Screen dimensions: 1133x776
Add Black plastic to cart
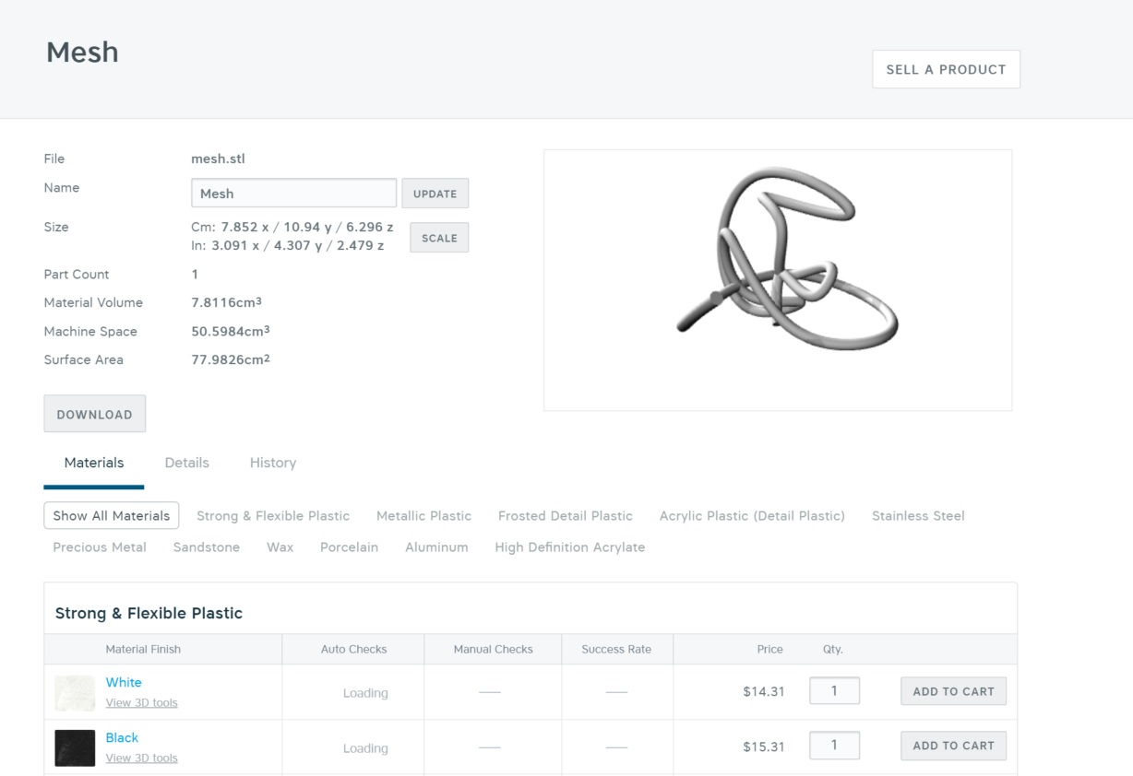pos(953,746)
